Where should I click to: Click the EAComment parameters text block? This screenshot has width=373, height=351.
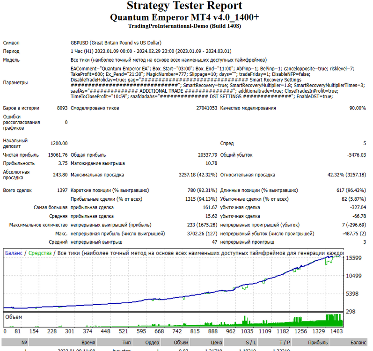[218, 82]
